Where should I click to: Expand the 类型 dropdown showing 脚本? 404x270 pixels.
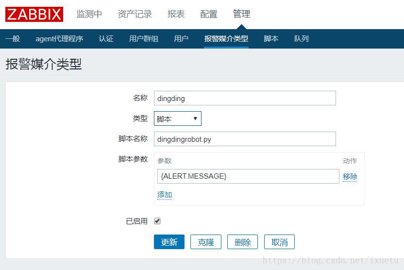[178, 118]
